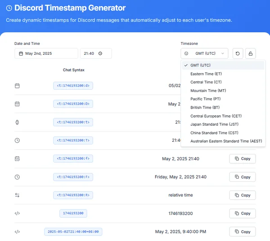Screen dimensions: 270x241
Task: Click the short date row calendar icon
Action: point(17,86)
